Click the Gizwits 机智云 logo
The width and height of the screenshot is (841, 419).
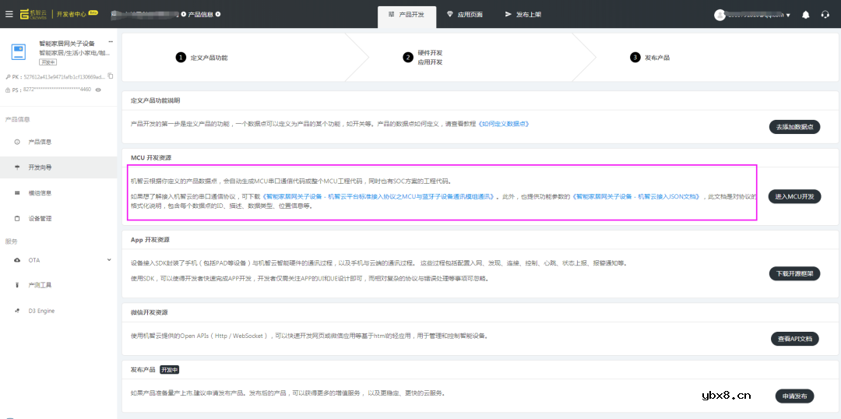tap(35, 15)
